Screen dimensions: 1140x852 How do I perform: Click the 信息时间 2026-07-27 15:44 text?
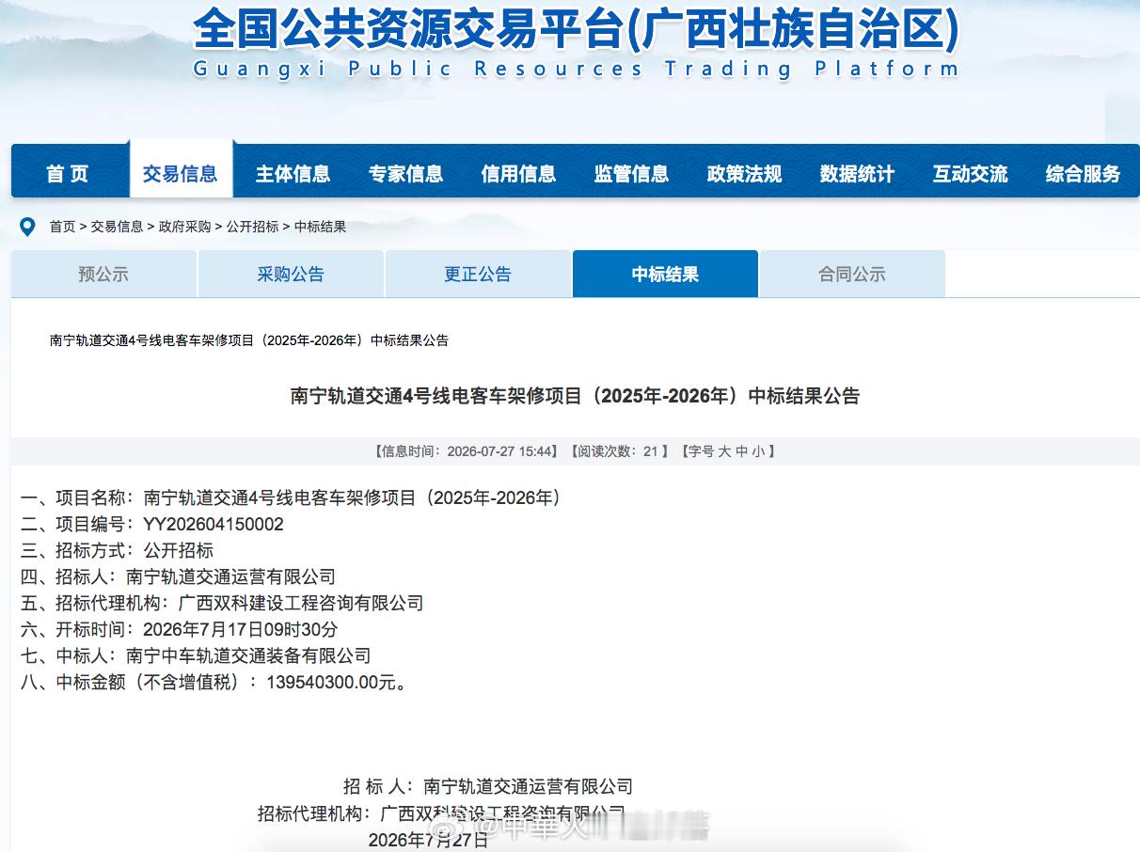(467, 451)
